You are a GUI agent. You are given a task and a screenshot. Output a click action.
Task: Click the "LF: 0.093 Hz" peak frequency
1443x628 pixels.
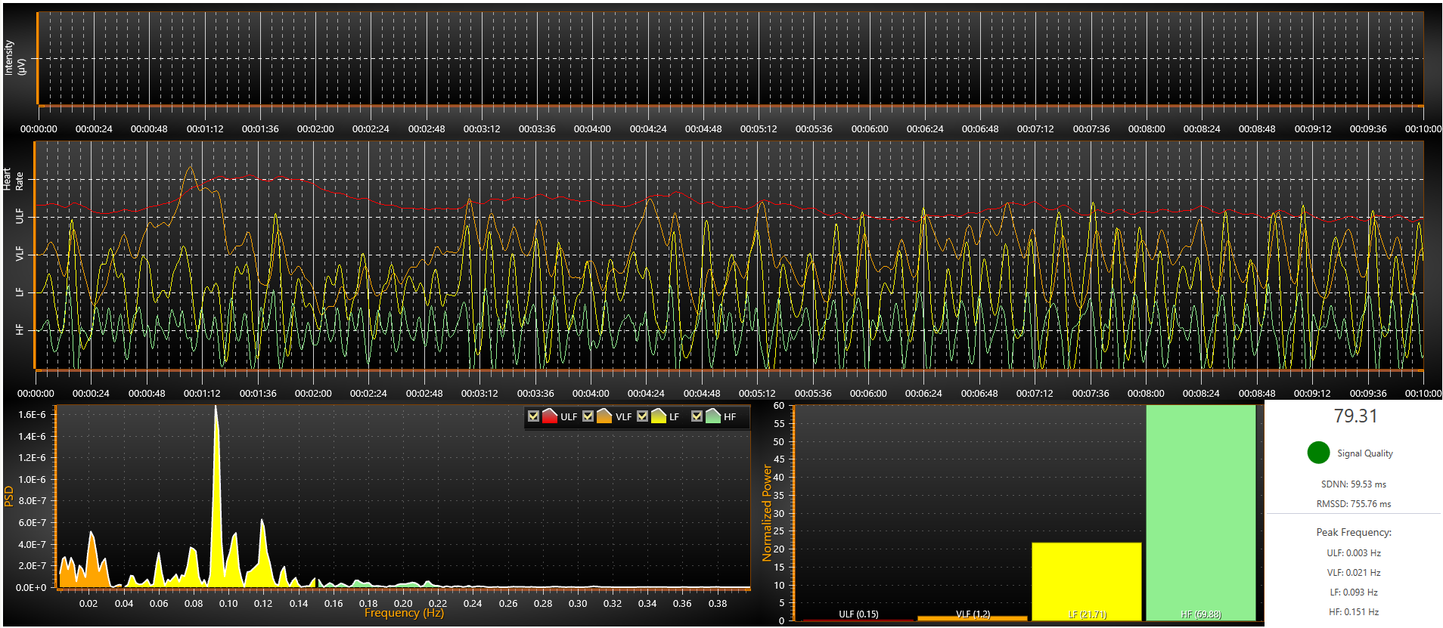pos(1354,592)
